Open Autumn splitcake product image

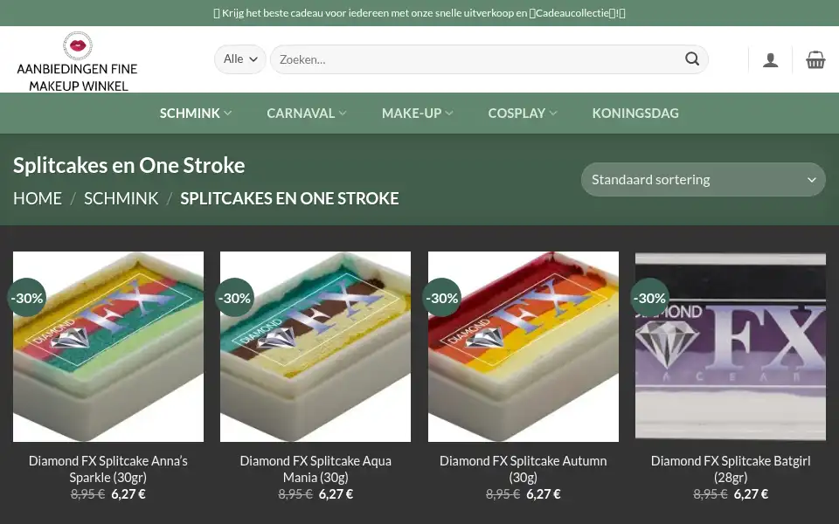coord(524,347)
